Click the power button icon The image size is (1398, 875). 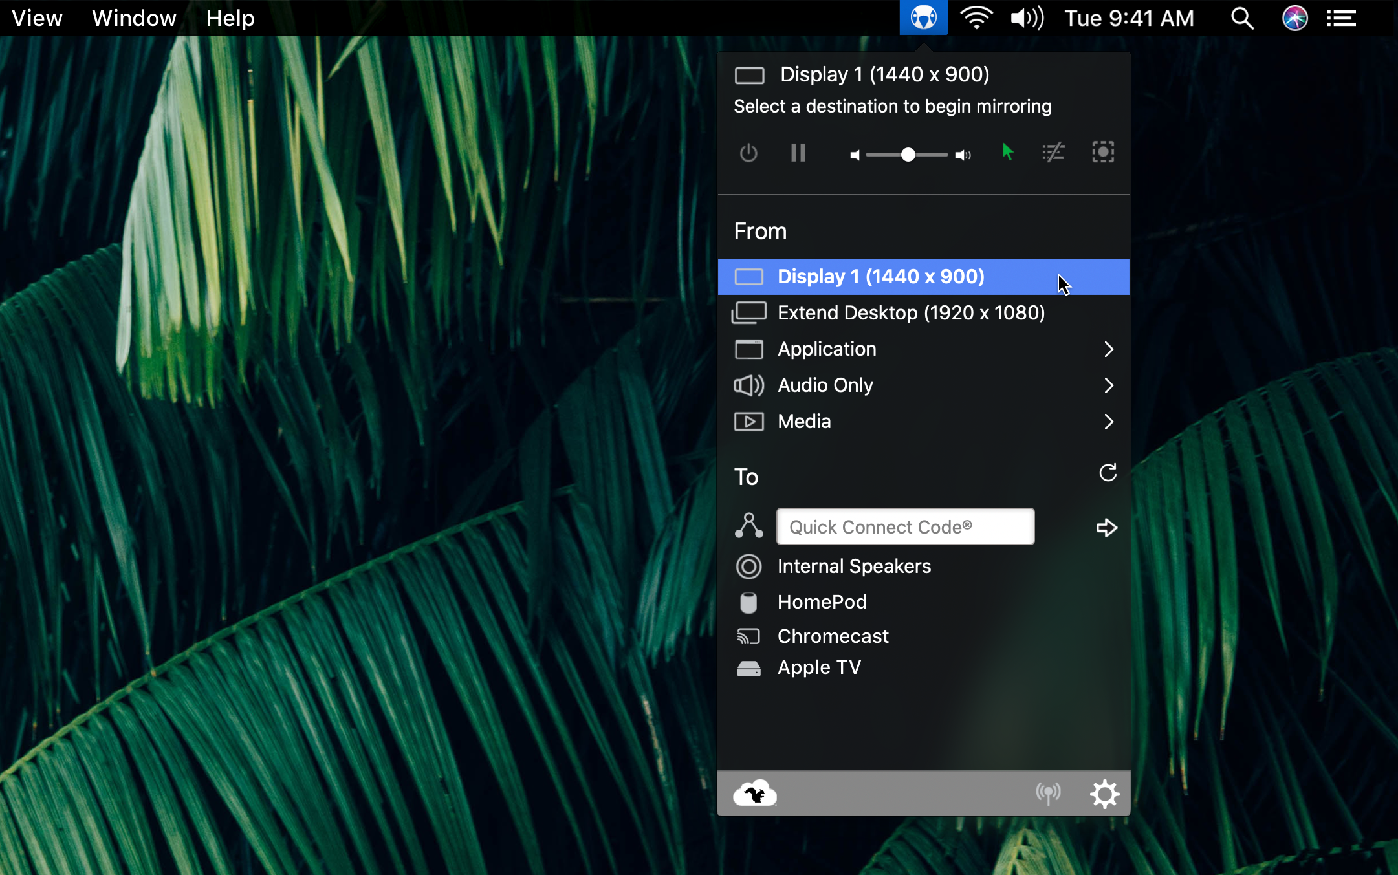coord(748,153)
